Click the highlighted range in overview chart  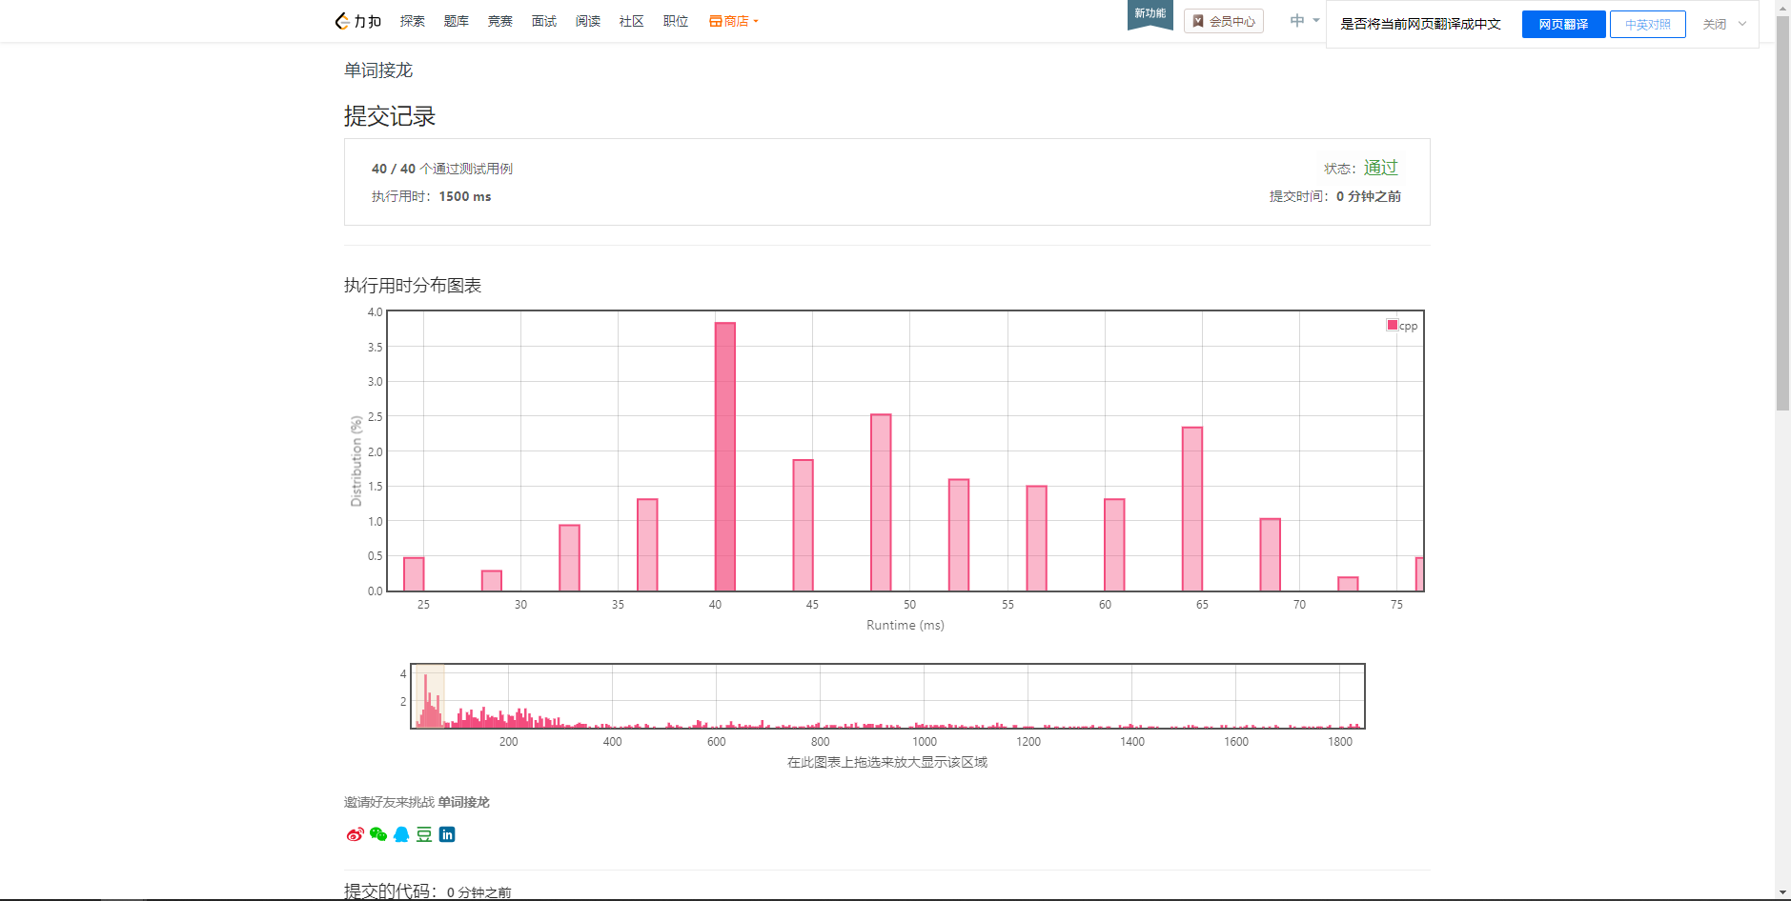[x=430, y=696]
